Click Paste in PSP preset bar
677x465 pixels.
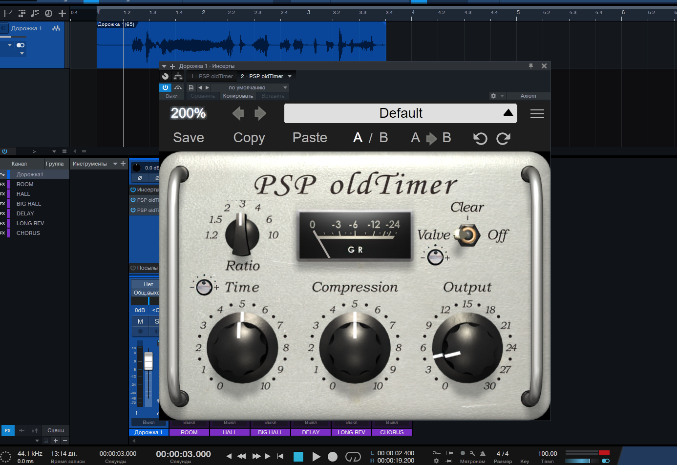(x=310, y=138)
